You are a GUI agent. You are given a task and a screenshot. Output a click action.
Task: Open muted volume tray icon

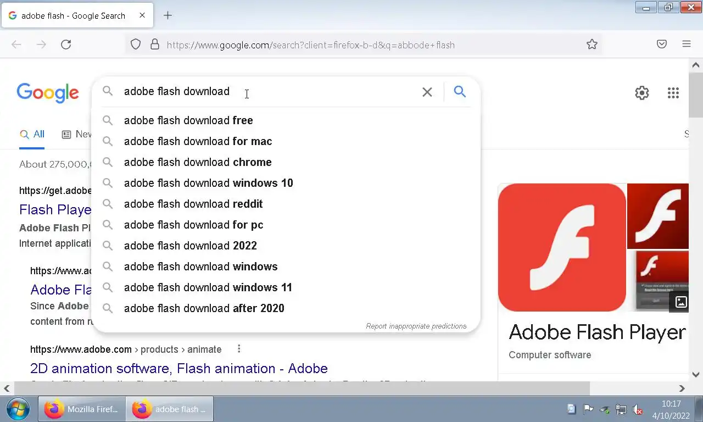point(638,409)
